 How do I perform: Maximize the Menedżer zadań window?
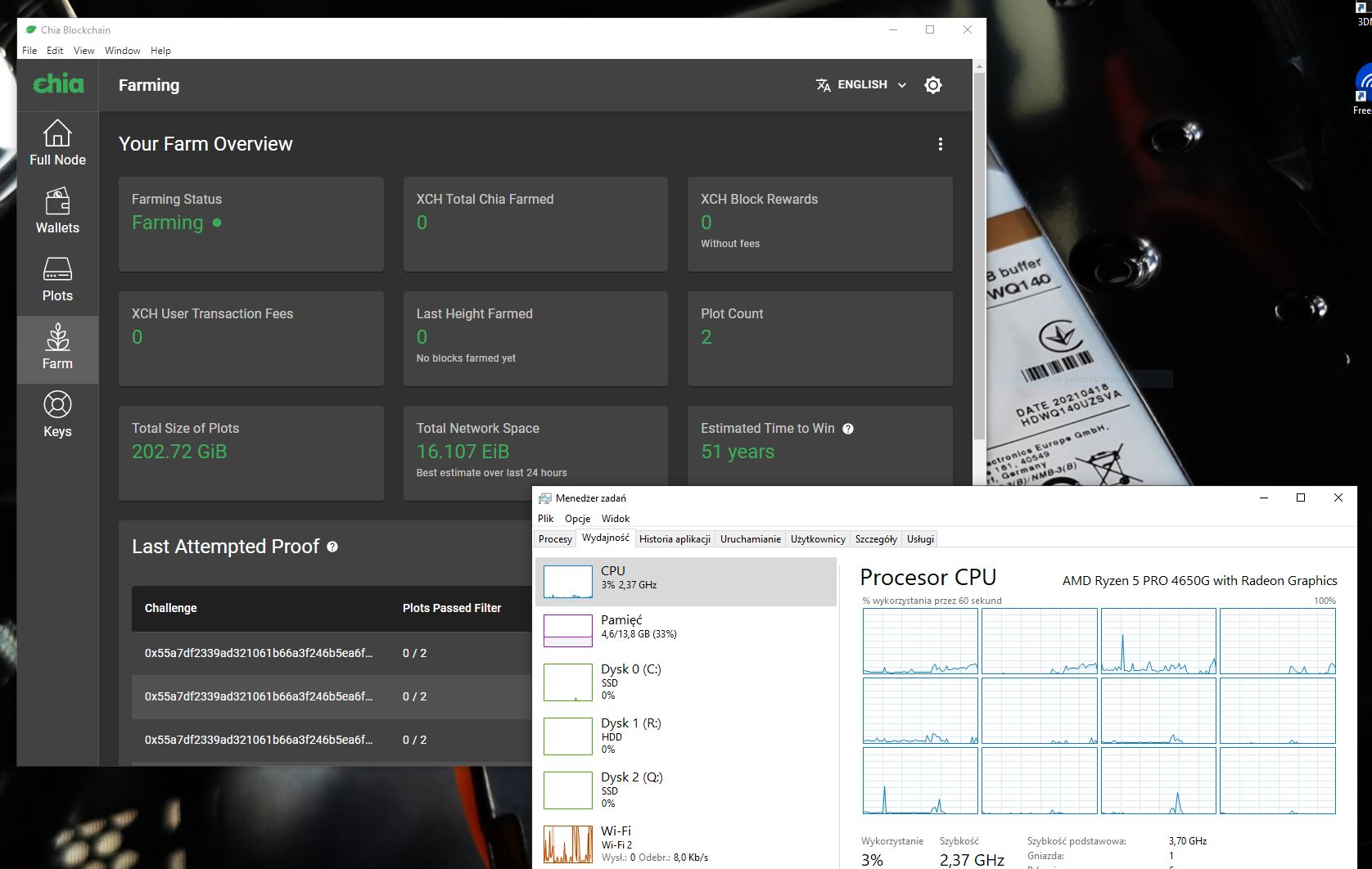coord(1301,498)
